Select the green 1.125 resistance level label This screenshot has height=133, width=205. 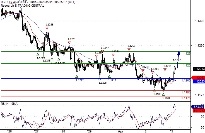click(x=187, y=53)
